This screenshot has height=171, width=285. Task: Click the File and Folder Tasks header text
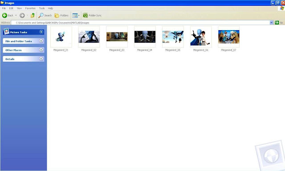click(x=19, y=41)
